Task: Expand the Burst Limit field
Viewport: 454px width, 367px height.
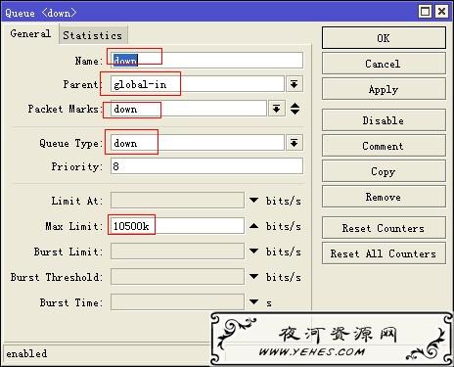Action: 253,251
